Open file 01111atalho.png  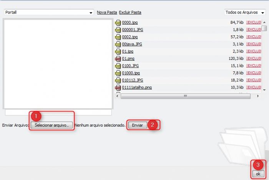pos(137,88)
